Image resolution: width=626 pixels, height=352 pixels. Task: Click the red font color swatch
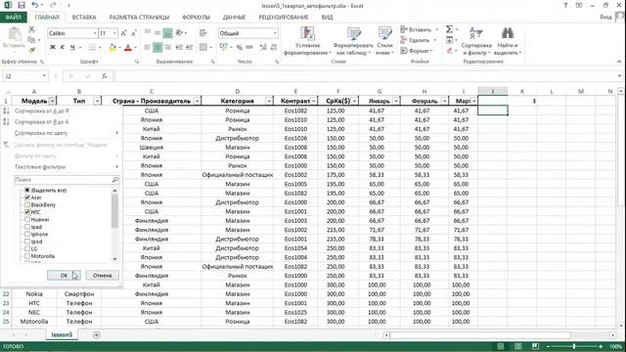pos(128,48)
